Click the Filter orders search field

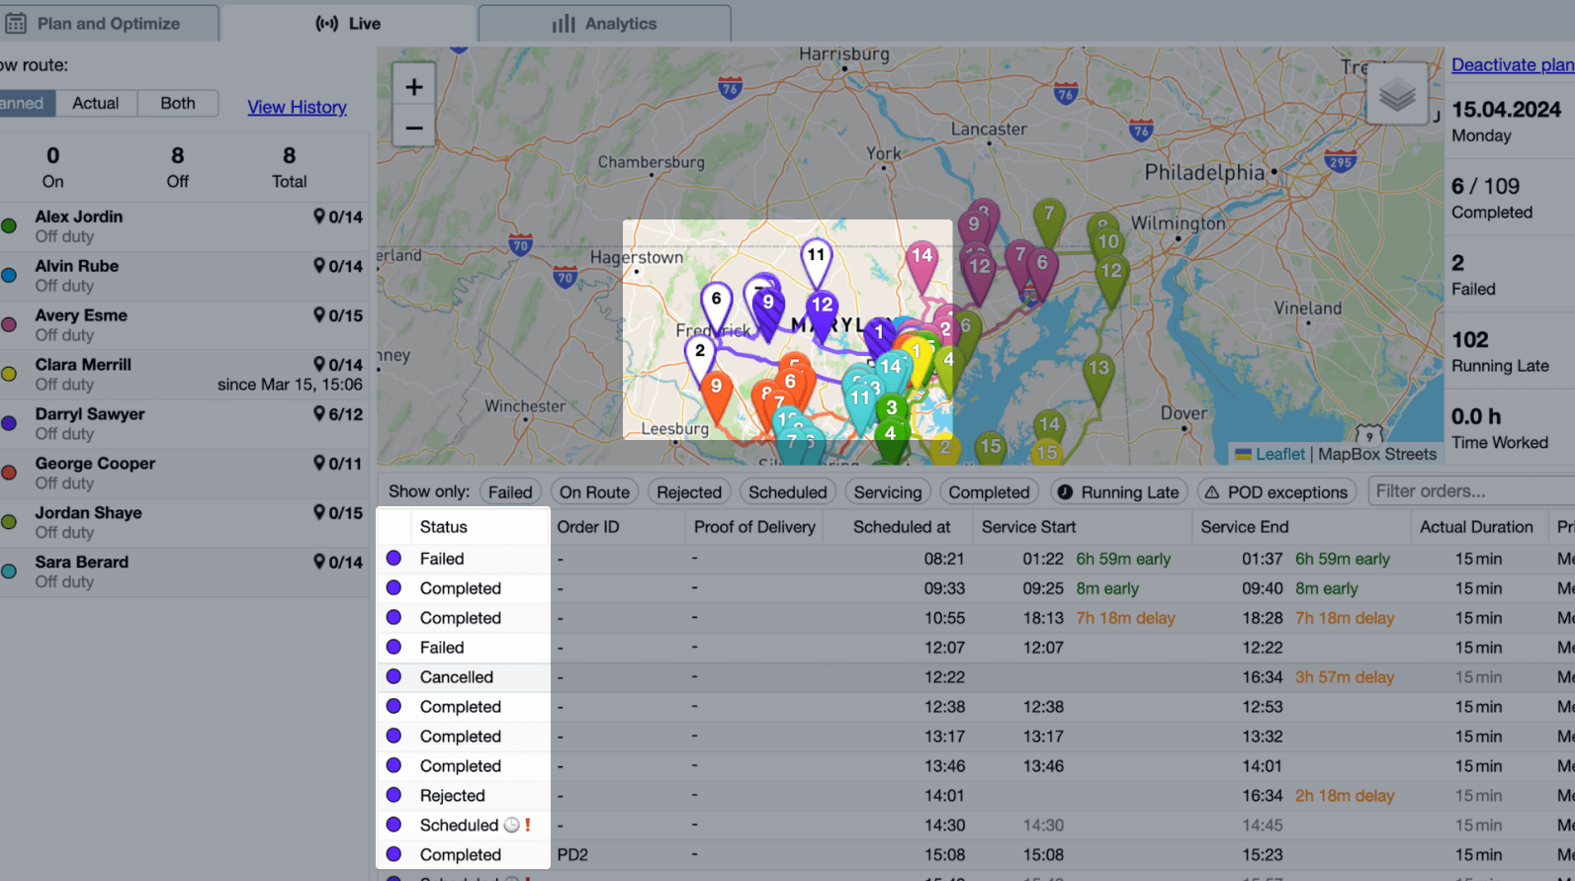[1468, 491]
